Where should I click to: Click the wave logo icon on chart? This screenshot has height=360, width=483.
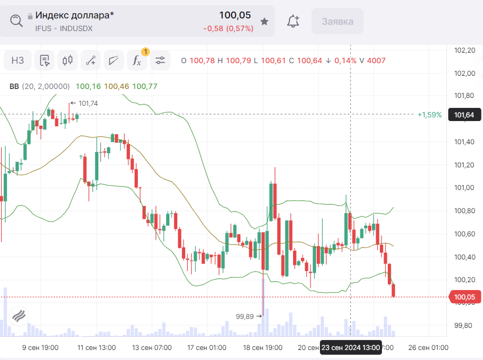tap(18, 315)
